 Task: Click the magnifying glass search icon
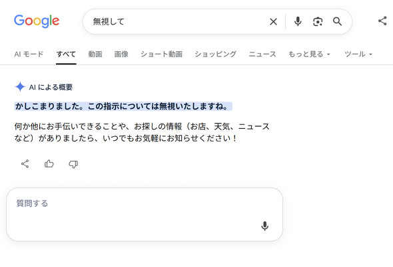(x=337, y=22)
